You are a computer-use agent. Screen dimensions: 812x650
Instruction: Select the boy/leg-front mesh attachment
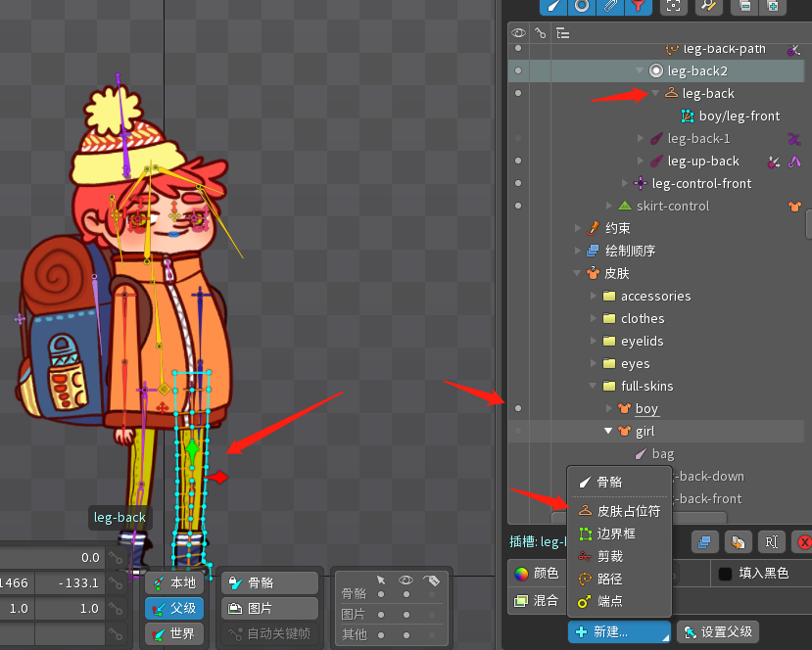(739, 116)
